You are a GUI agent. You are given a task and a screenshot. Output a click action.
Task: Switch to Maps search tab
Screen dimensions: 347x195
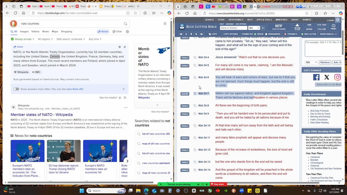tap(55, 31)
